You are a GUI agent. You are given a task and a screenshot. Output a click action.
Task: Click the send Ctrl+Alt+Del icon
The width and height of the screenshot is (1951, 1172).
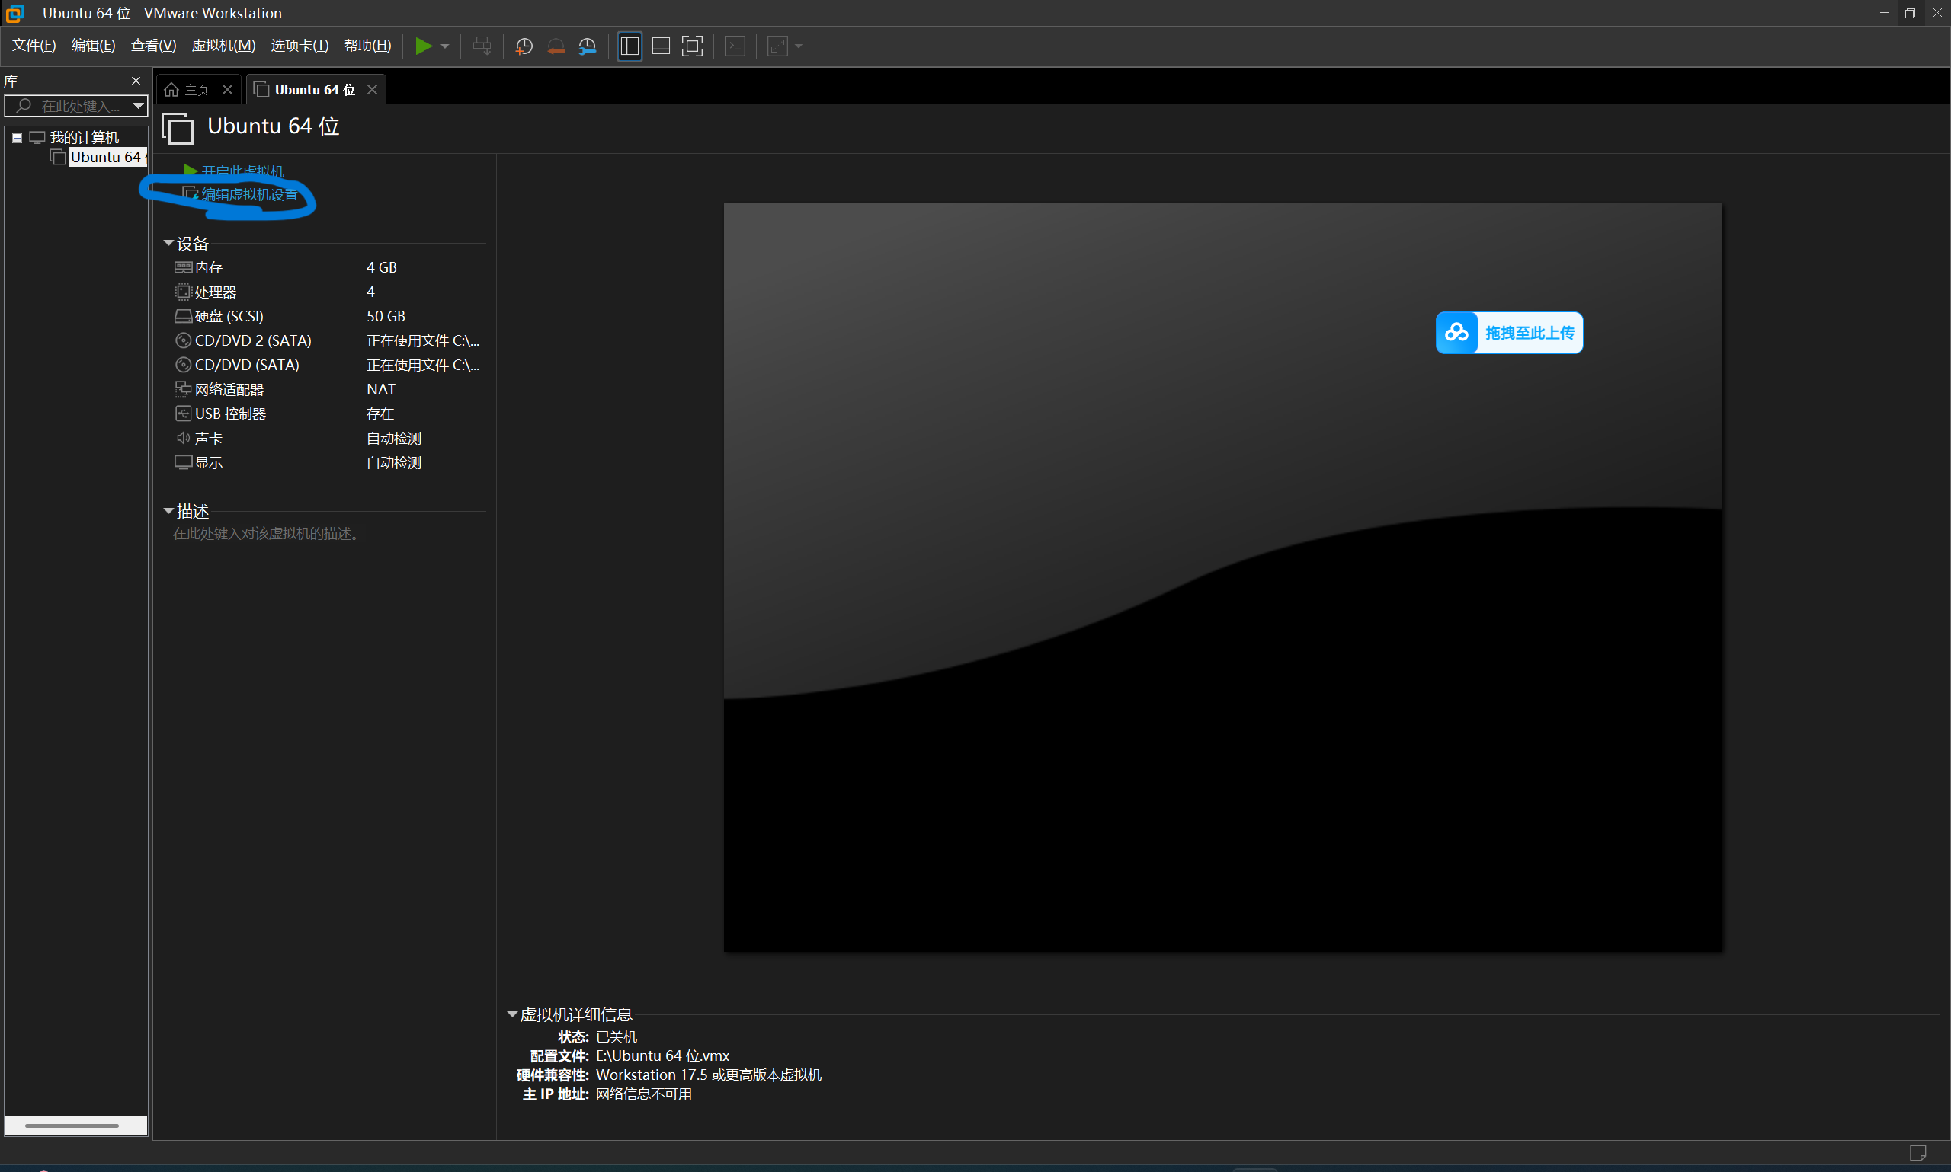481,46
